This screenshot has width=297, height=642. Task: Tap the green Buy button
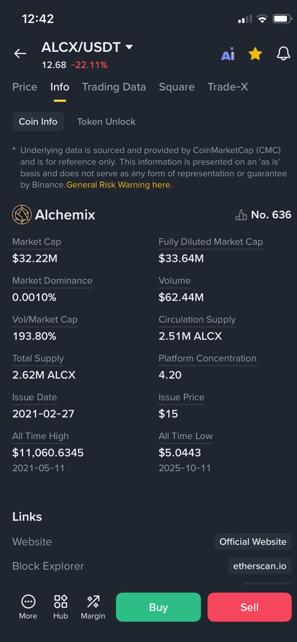click(x=158, y=607)
